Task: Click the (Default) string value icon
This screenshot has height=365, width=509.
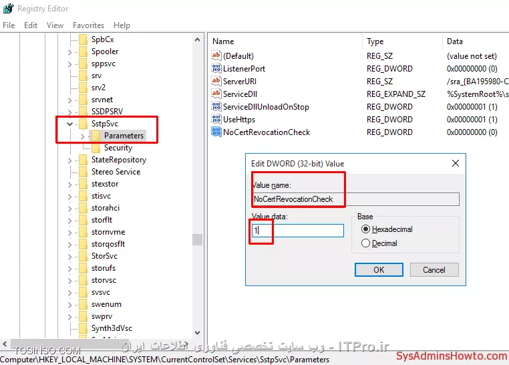Action: [x=216, y=55]
